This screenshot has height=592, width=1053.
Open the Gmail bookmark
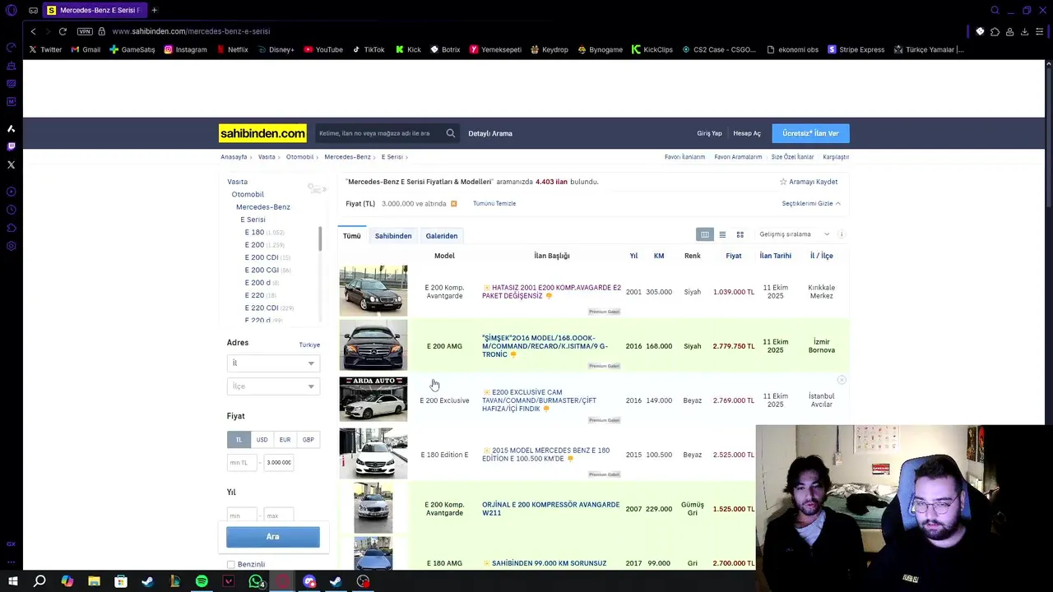[x=86, y=49]
